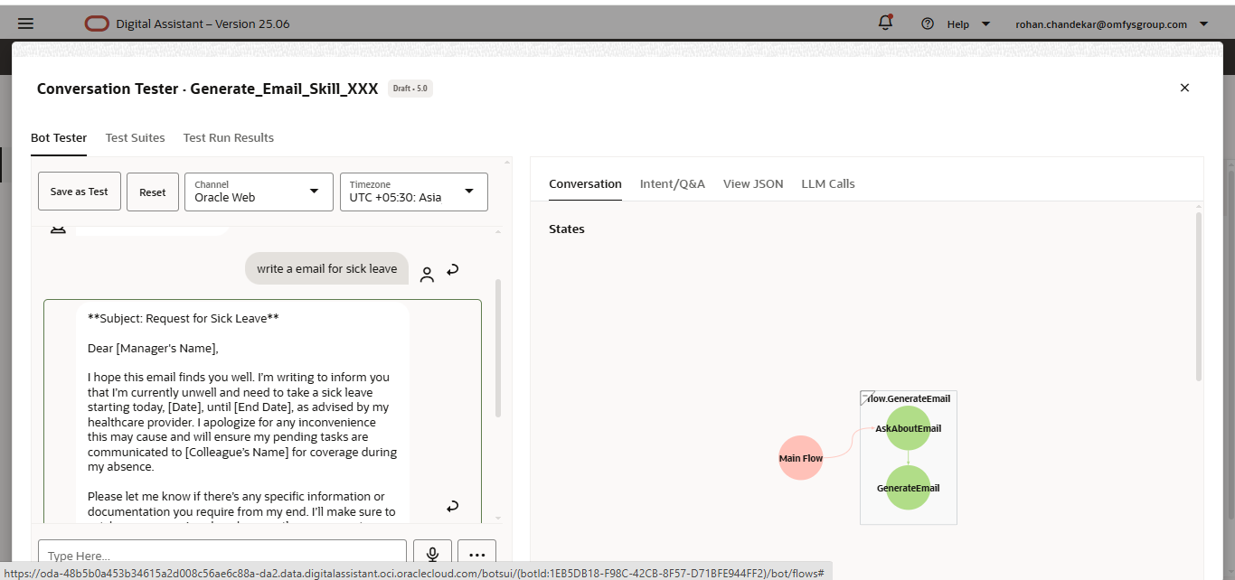
Task: Click inside the Type Here message field
Action: point(222,553)
